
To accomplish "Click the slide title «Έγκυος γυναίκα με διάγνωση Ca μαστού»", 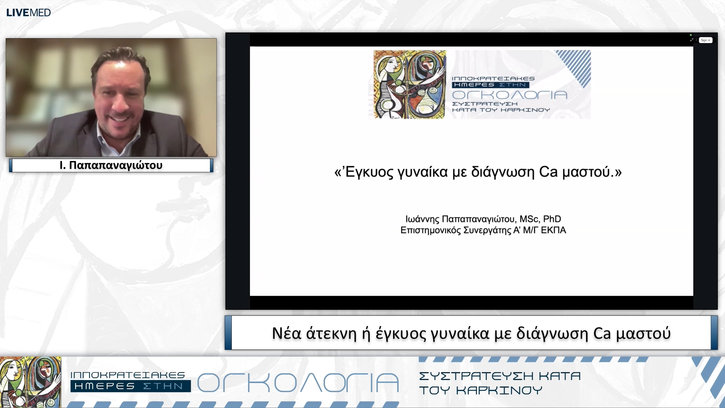I will [478, 172].
